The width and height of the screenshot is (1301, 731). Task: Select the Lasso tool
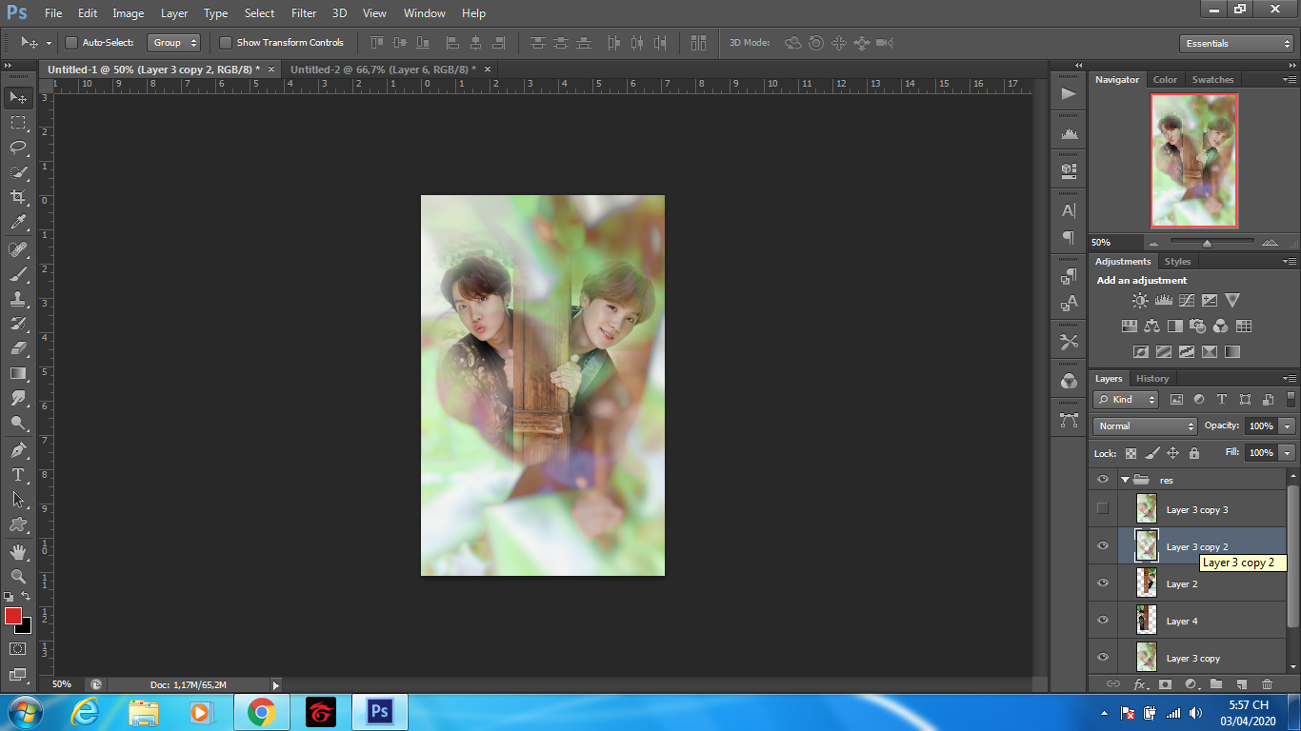18,147
